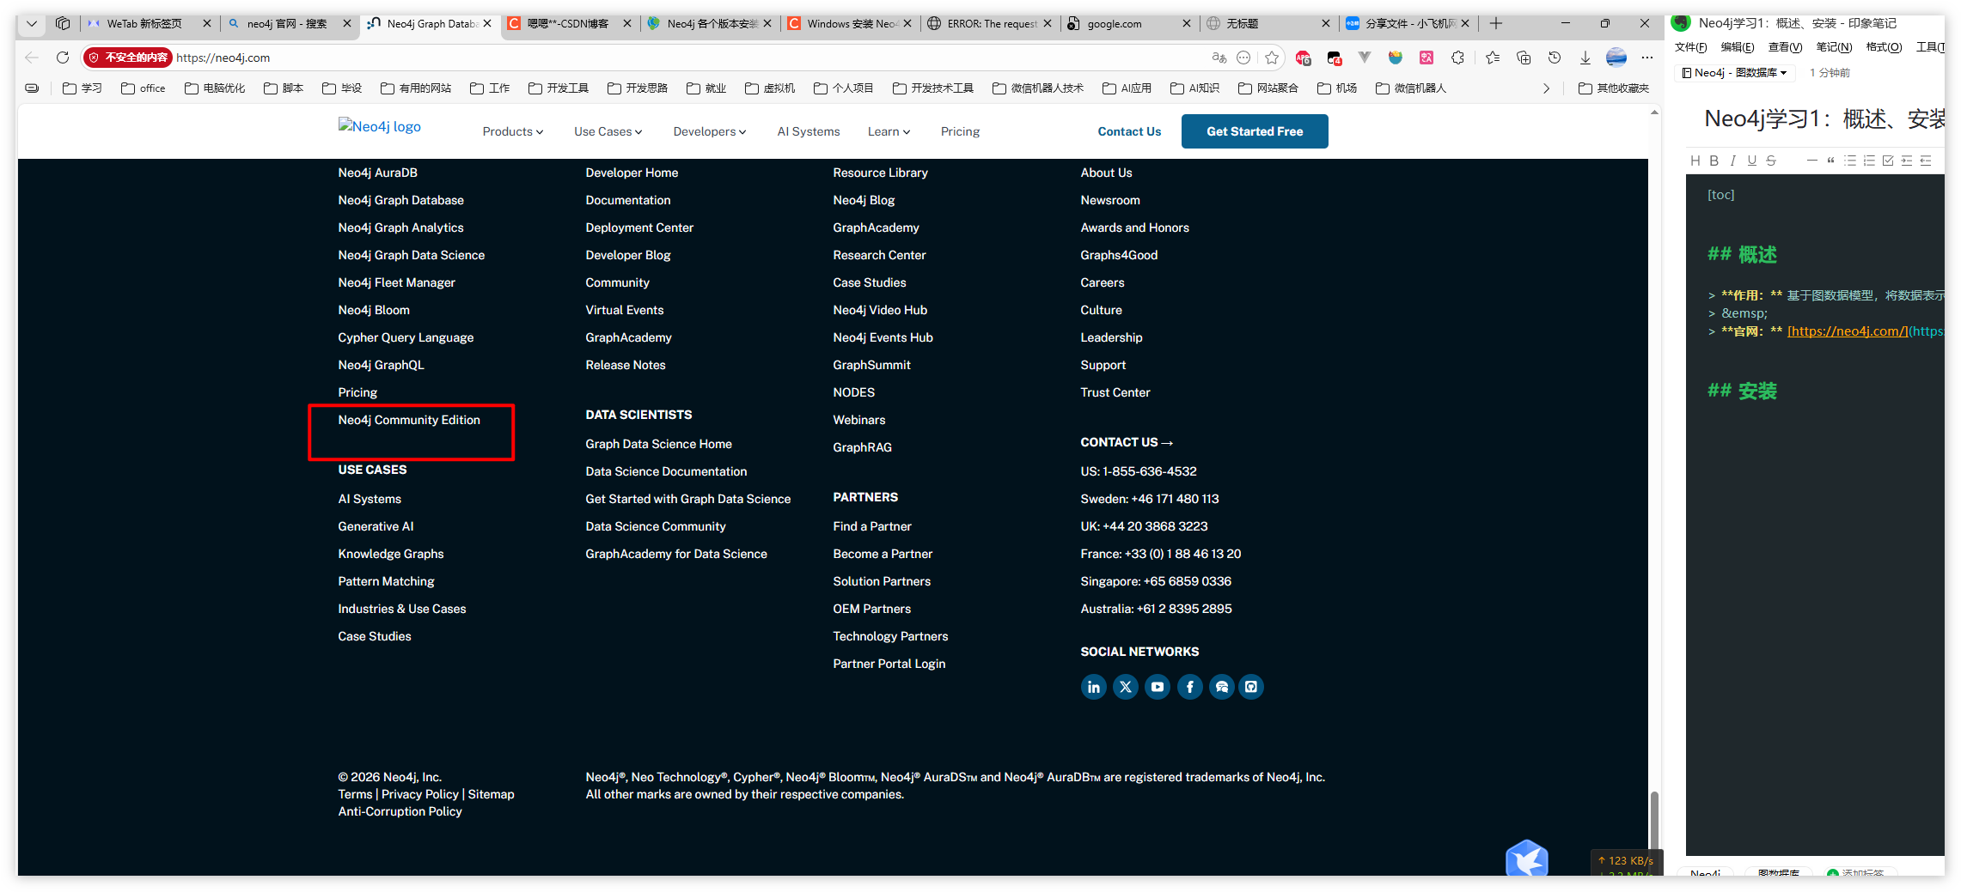Apply Strikethrough in the Evernote toolbar
The image size is (1961, 892).
coord(1770,161)
